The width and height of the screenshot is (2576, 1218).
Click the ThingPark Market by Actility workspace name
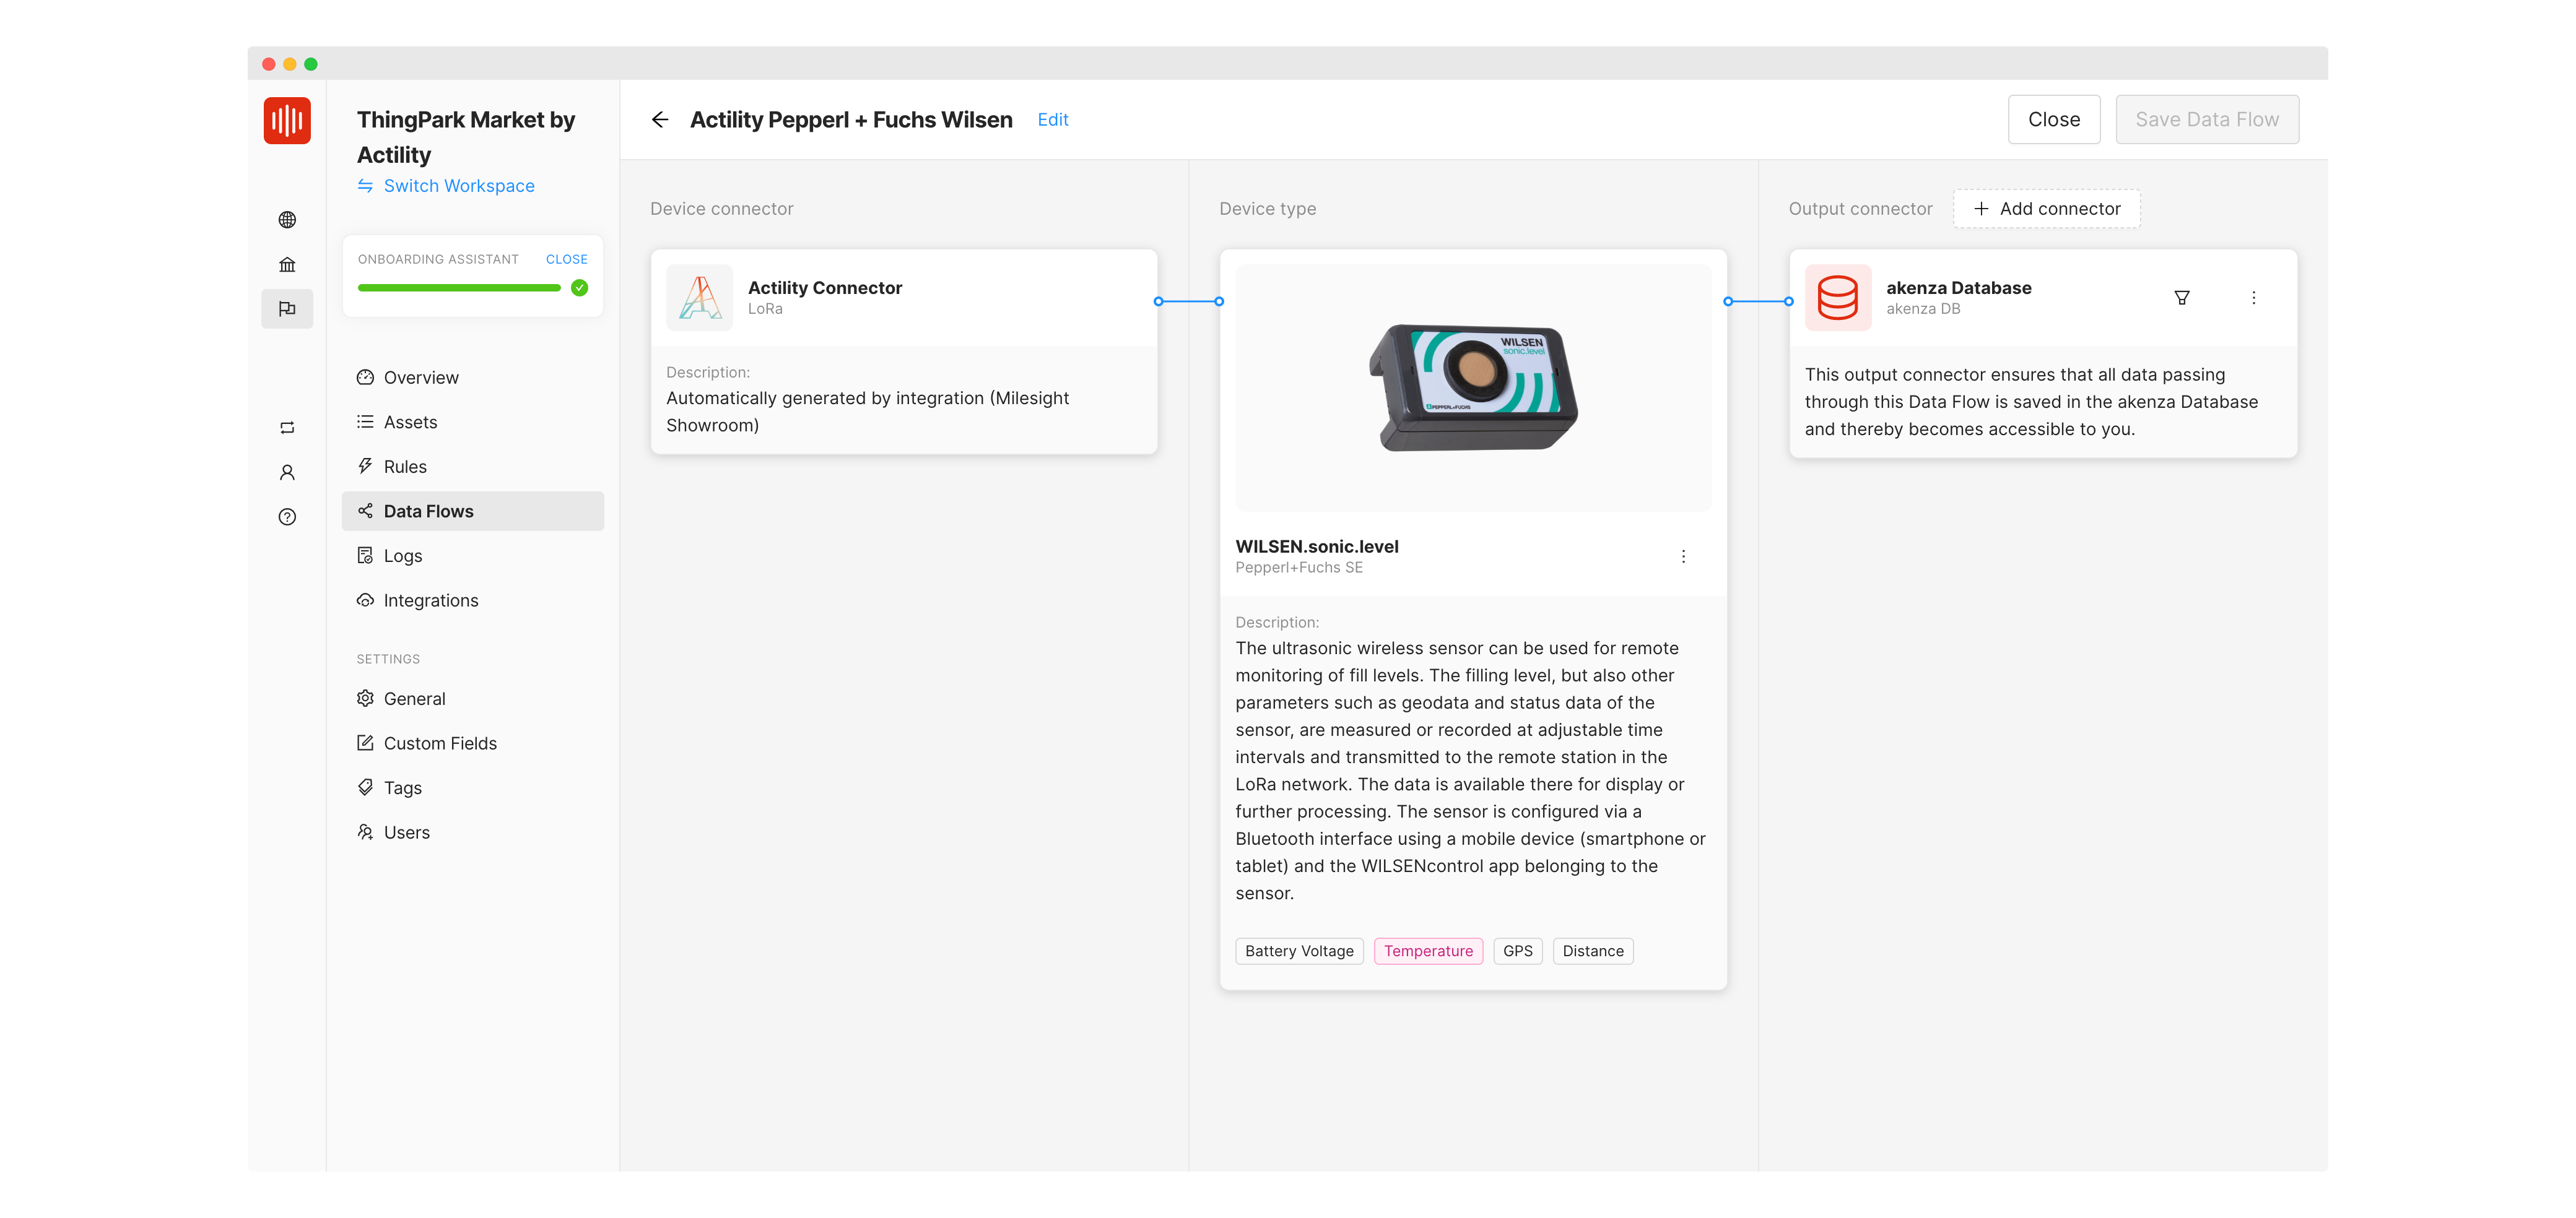point(466,137)
